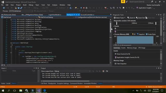Viewport: 166px width, 93px height.
Task: Click the yellow notifications flag icon
Action: coord(123,2)
